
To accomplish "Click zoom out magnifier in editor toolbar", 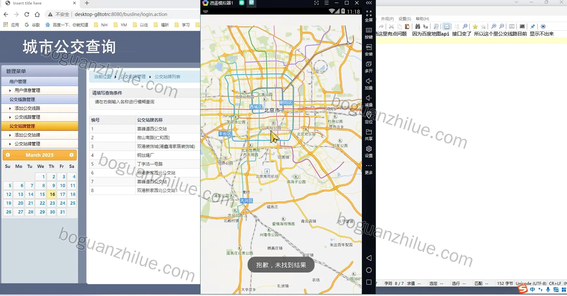I will tap(502, 26).
